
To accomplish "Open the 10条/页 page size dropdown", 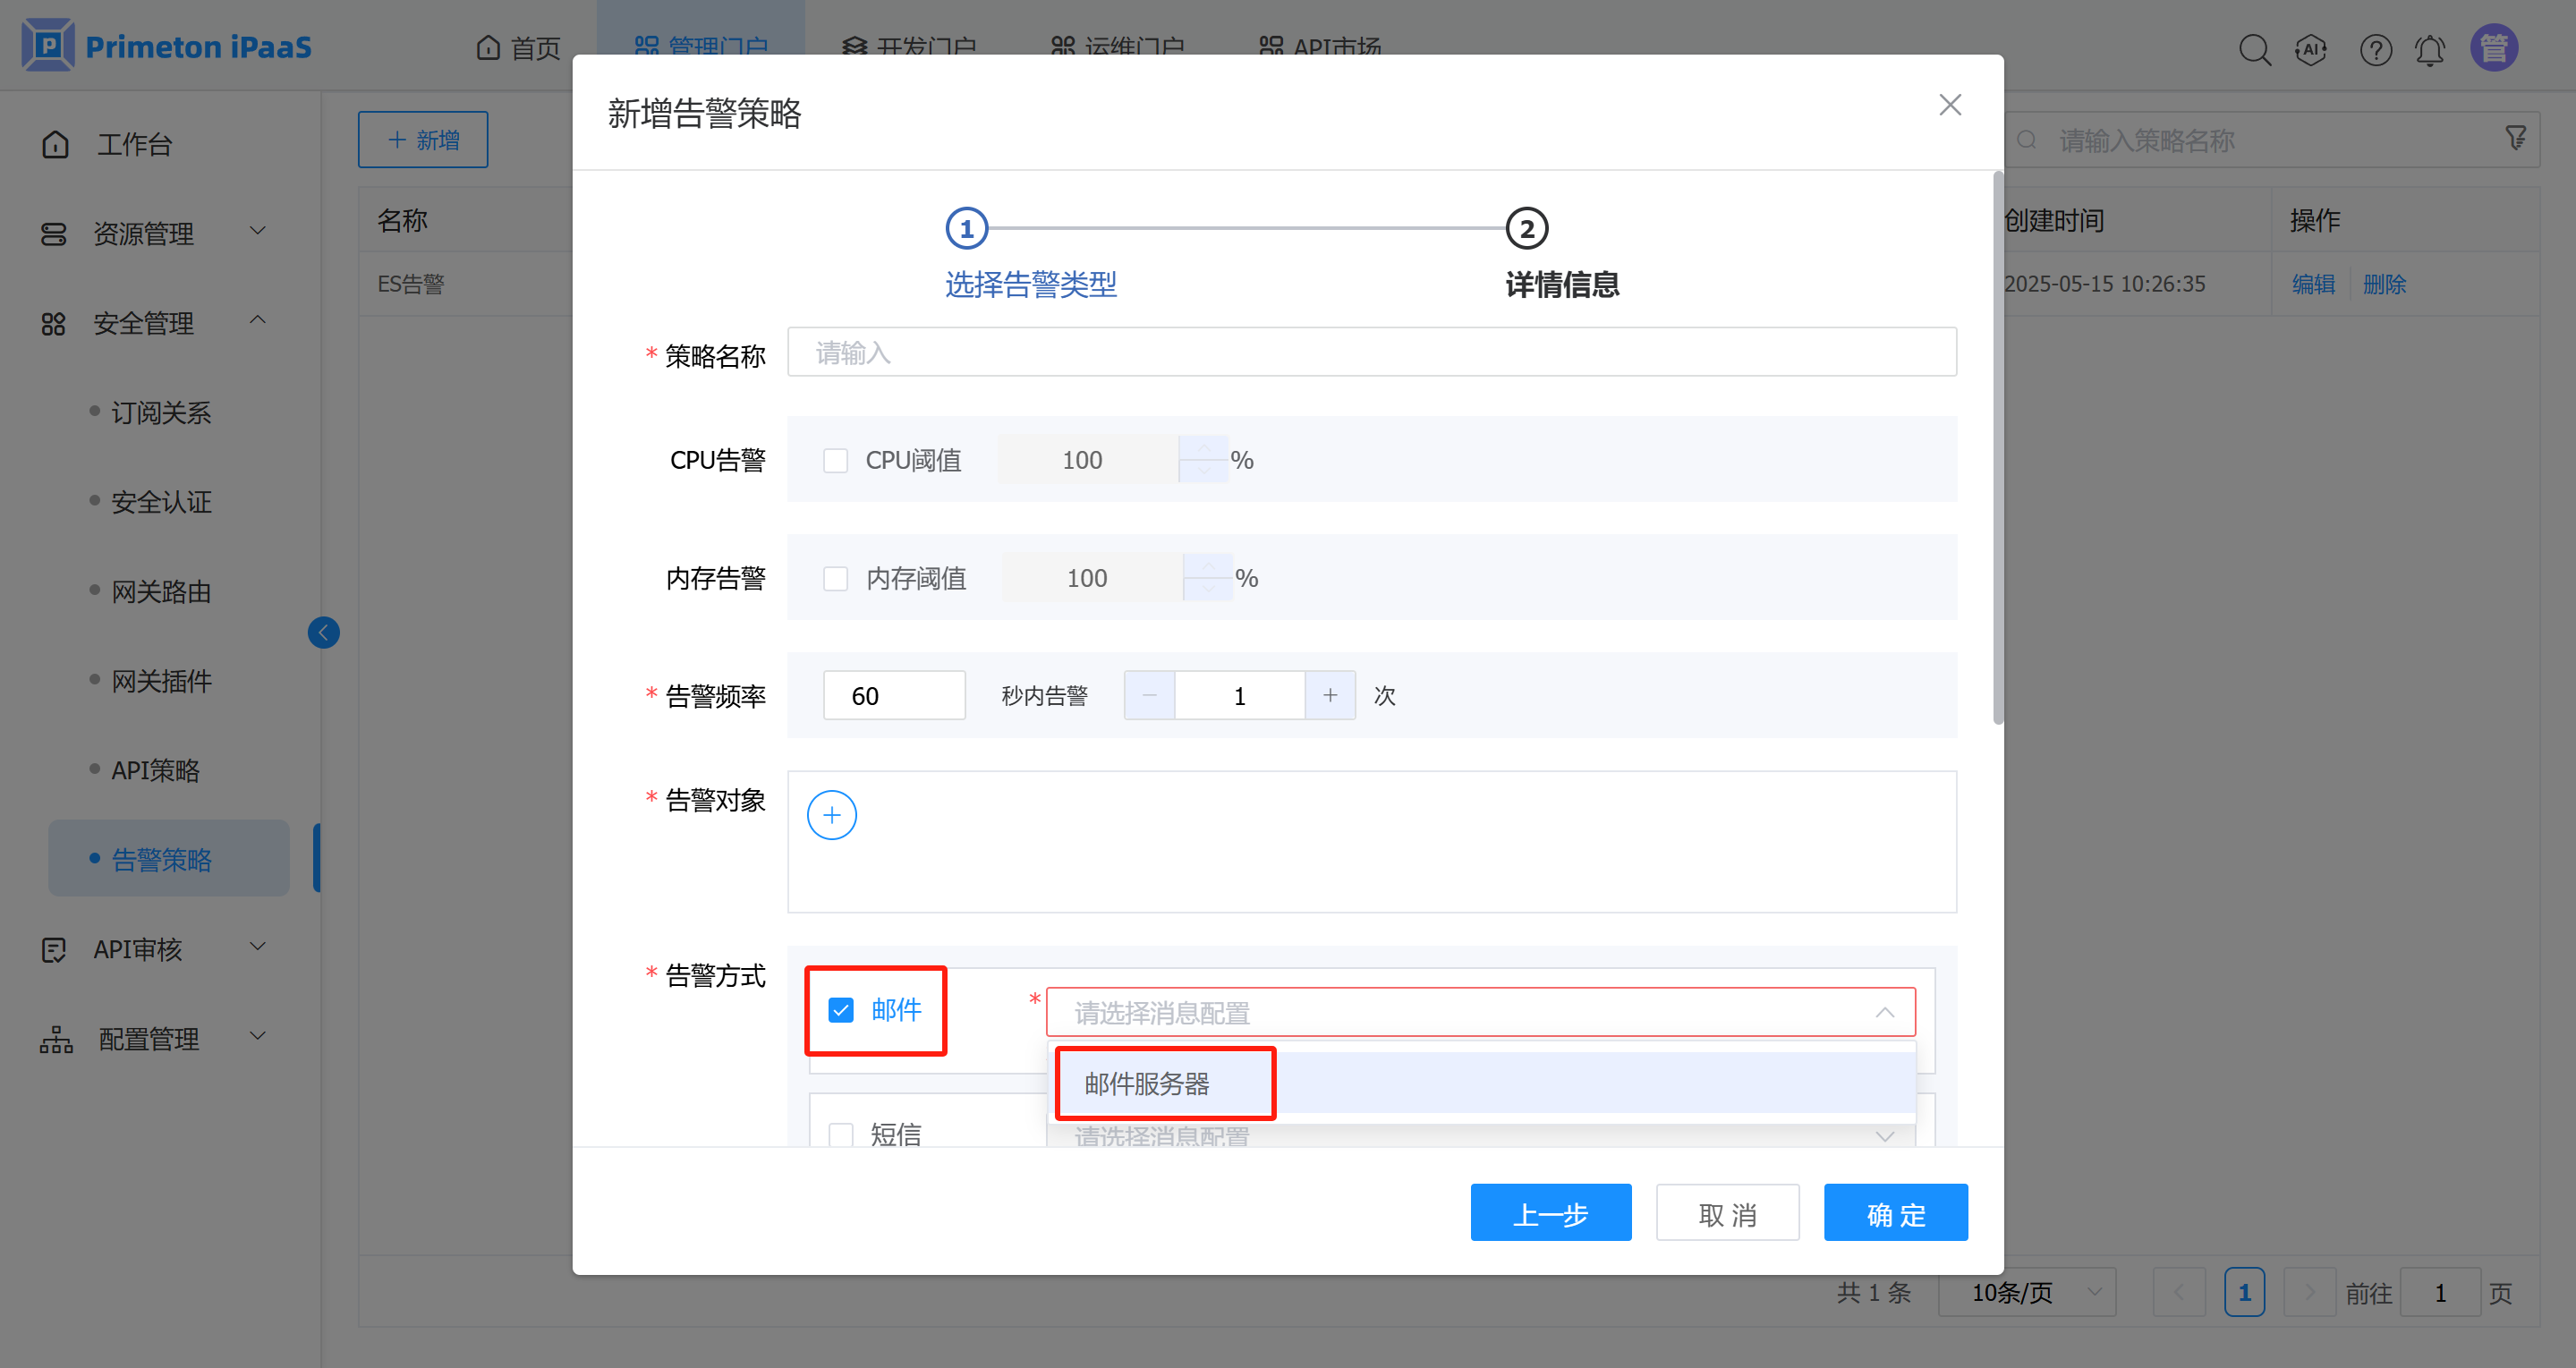I will pyautogui.click(x=2027, y=1292).
